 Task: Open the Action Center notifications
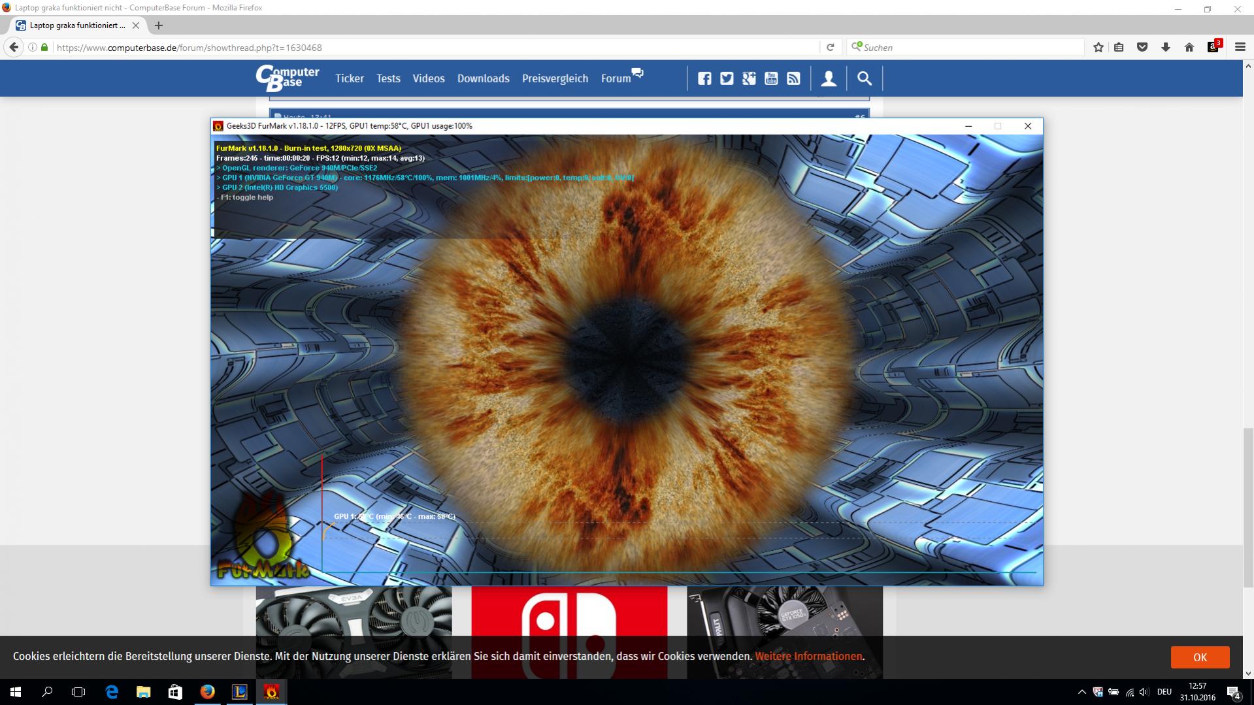1234,693
